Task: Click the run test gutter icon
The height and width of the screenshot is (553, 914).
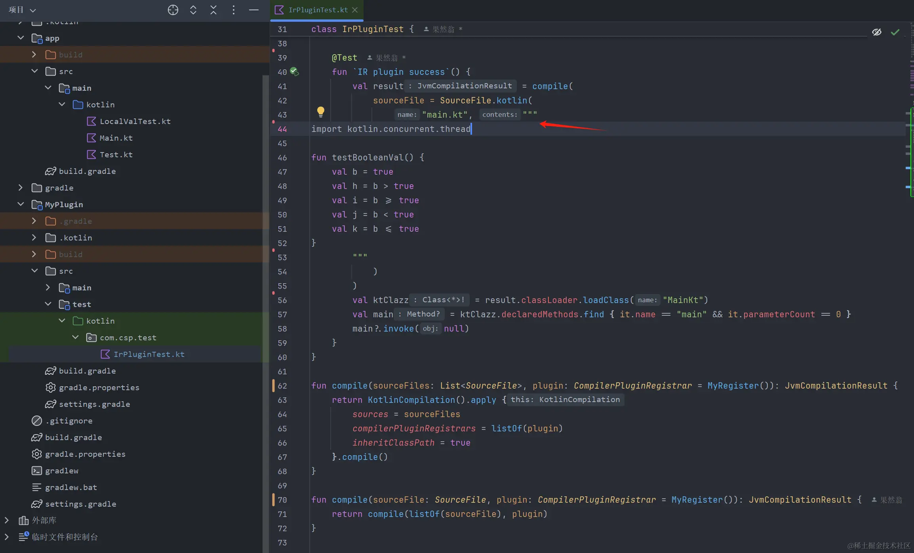Action: click(294, 72)
